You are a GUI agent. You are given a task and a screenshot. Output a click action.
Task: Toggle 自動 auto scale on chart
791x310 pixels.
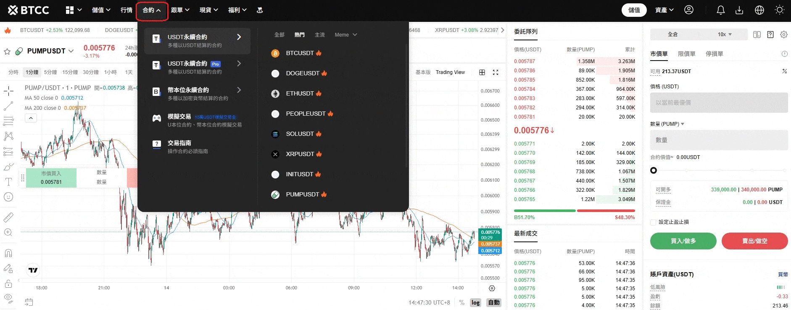[x=494, y=302]
